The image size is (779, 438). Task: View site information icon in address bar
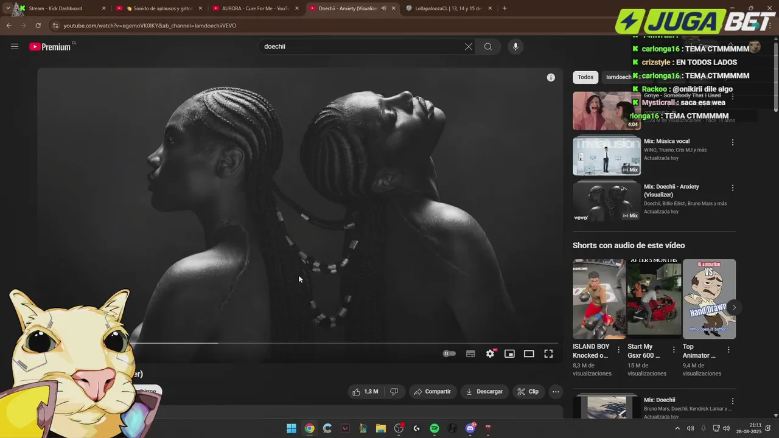(55, 26)
